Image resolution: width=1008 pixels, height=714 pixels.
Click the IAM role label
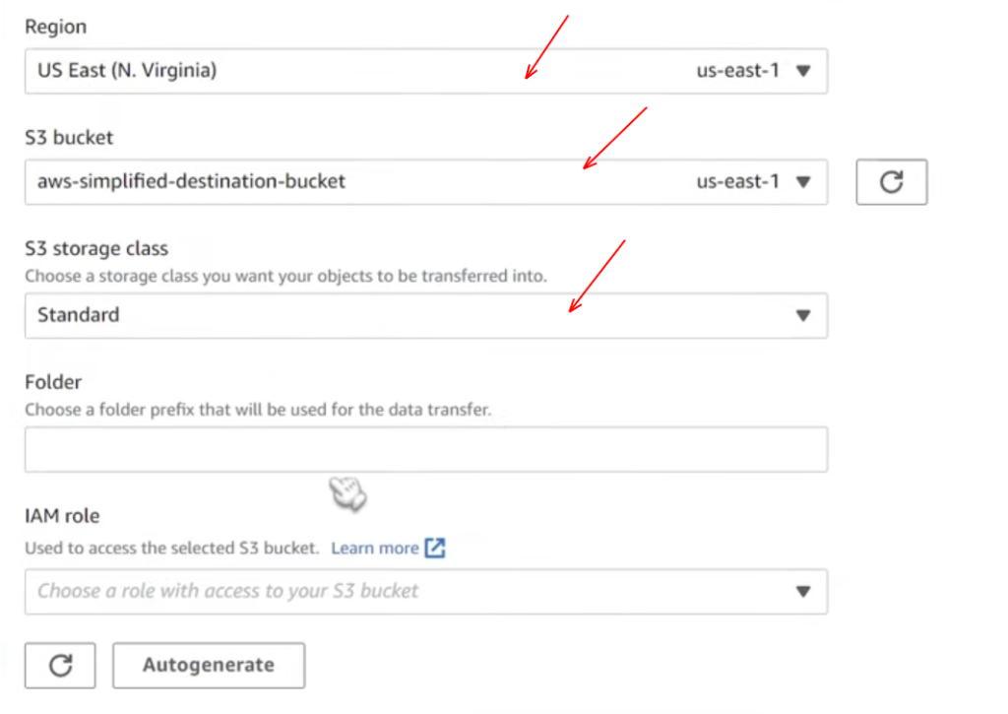coord(62,516)
